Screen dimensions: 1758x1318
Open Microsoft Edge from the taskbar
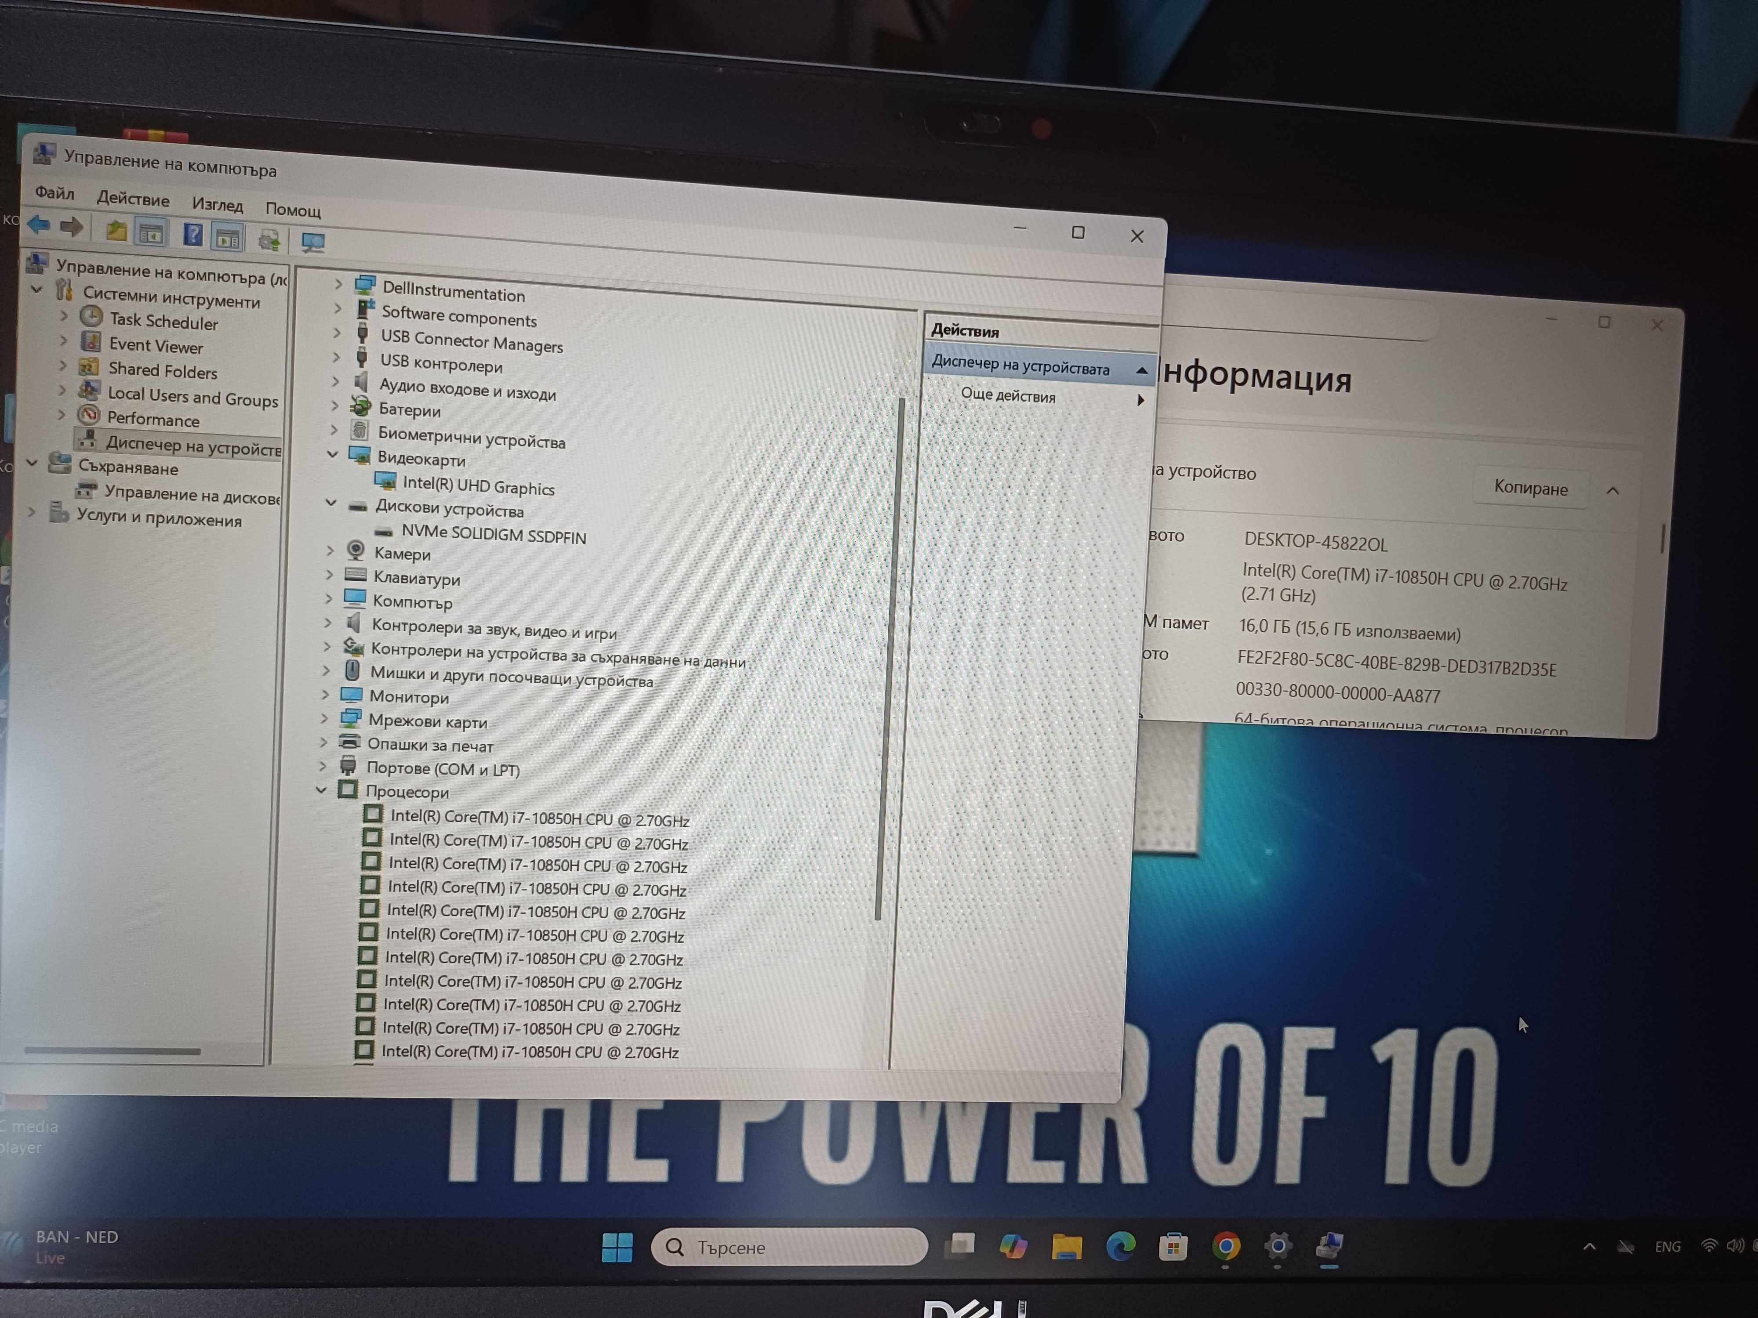pyautogui.click(x=1121, y=1246)
